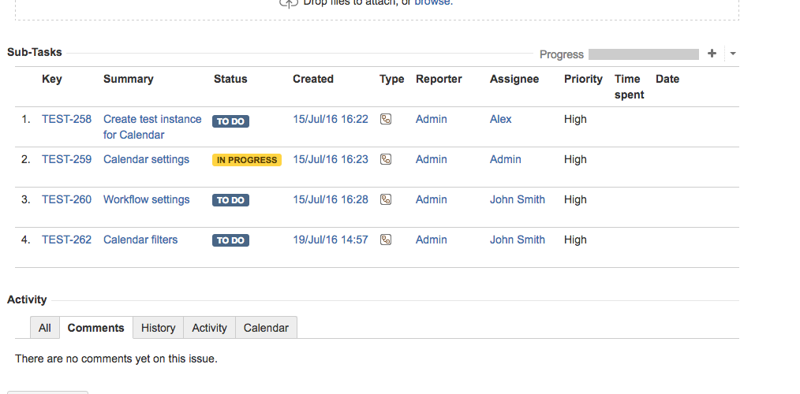This screenshot has height=394, width=800.
Task: Open 'Workflow settings' sub-task summary
Action: click(x=147, y=200)
